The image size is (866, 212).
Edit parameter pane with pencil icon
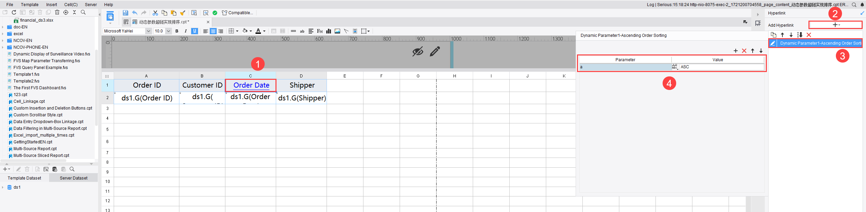pos(435,51)
